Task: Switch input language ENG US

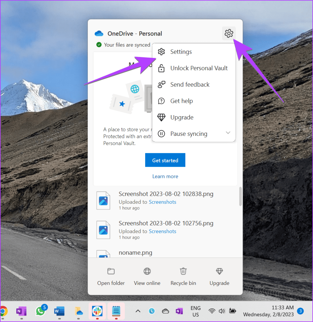Action: coord(195,311)
